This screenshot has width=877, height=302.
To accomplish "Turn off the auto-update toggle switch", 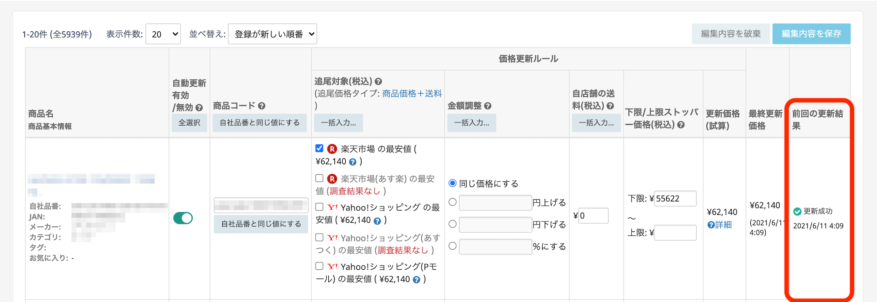I will (183, 218).
